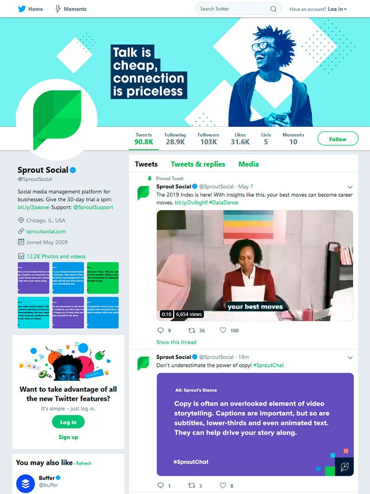Retweet the pinned tweet with 36 retweets

click(x=192, y=330)
